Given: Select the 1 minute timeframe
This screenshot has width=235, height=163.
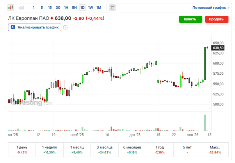Looking at the screenshot, I should coord(34,8).
